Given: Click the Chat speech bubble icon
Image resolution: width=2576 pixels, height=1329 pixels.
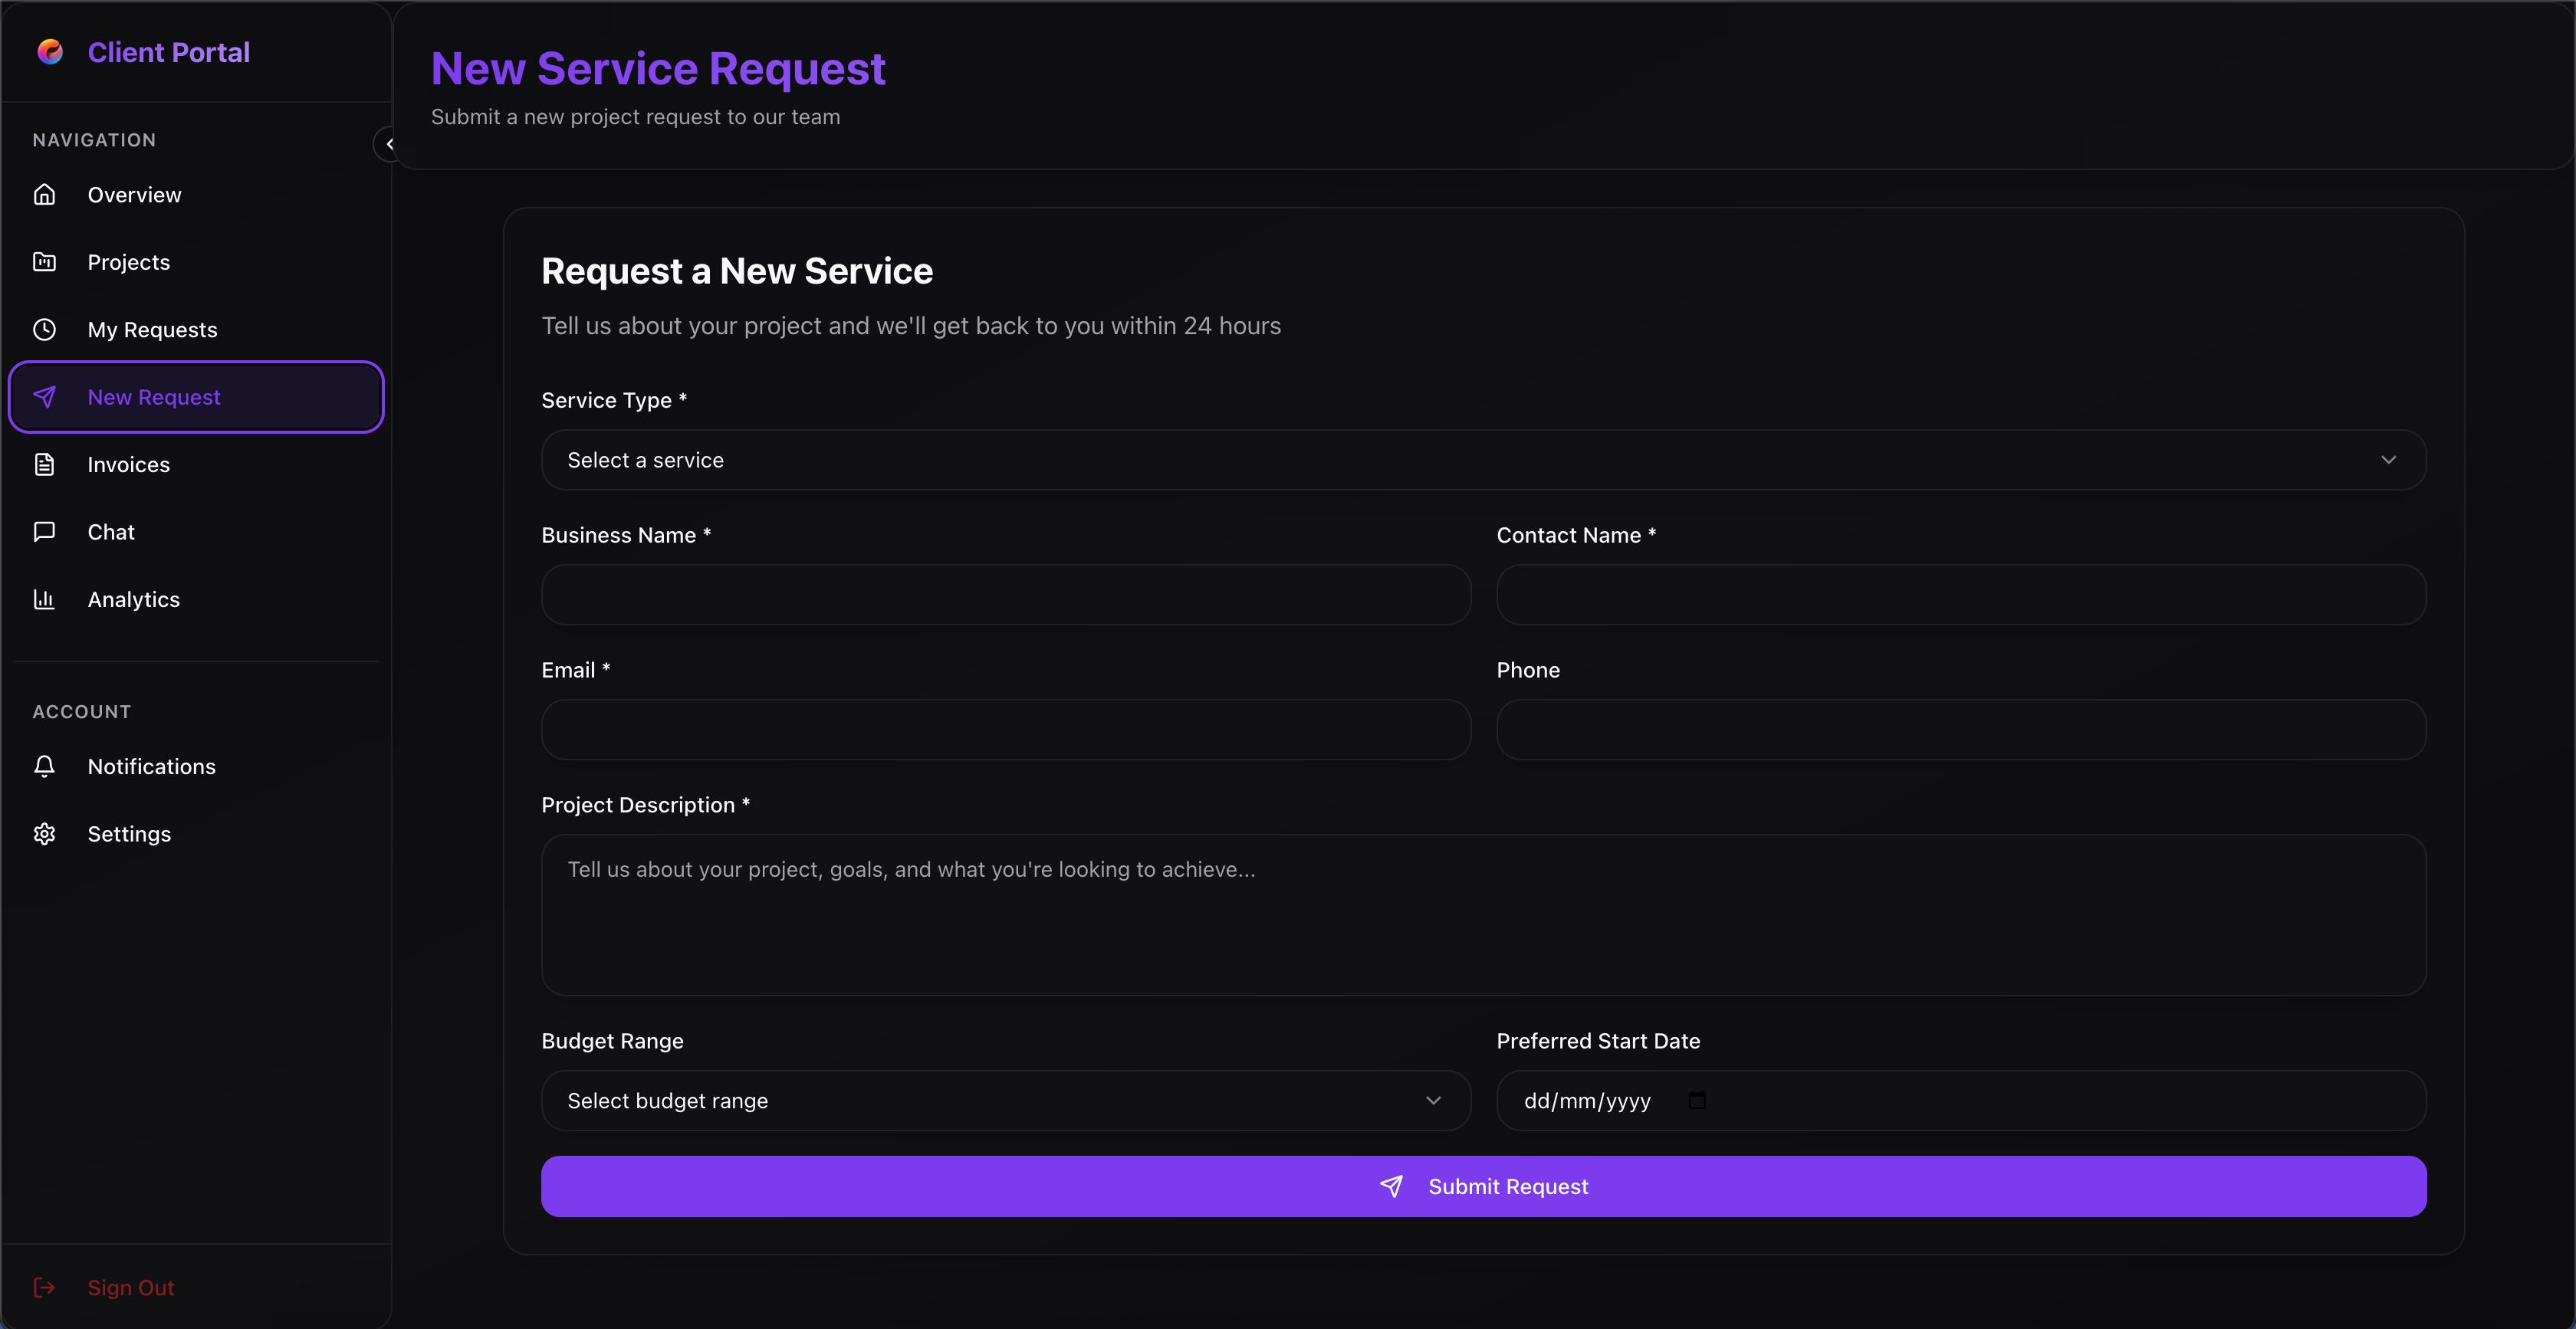Looking at the screenshot, I should coord(45,531).
